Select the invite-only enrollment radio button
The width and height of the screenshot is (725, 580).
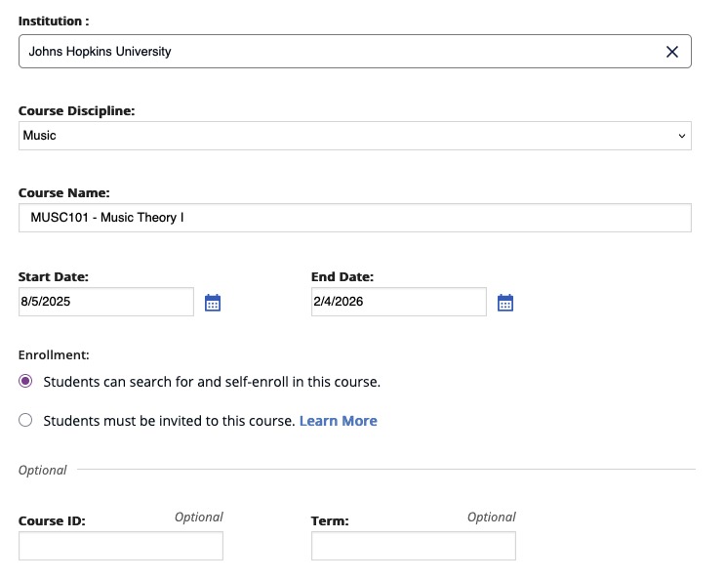tap(25, 420)
